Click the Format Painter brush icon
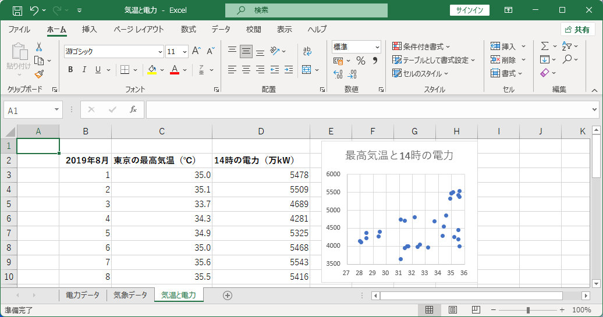 click(39, 74)
